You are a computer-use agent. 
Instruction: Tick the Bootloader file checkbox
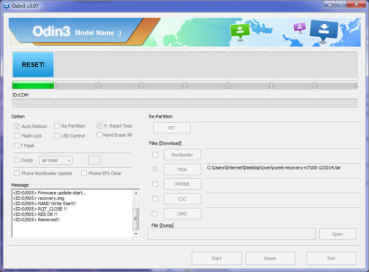tap(155, 154)
